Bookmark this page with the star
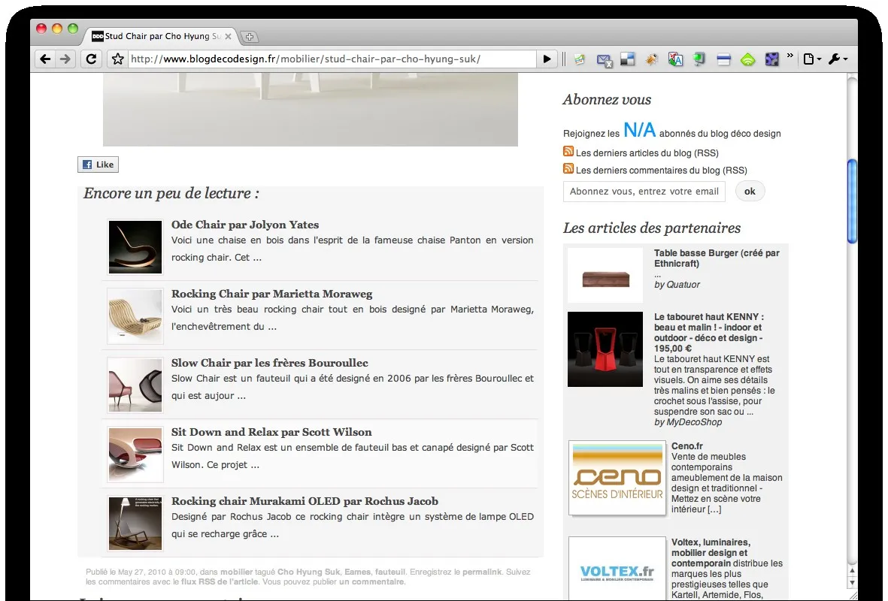Image resolution: width=888 pixels, height=601 pixels. [x=118, y=59]
